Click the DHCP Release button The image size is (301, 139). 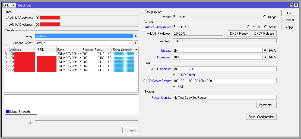[x=264, y=33]
